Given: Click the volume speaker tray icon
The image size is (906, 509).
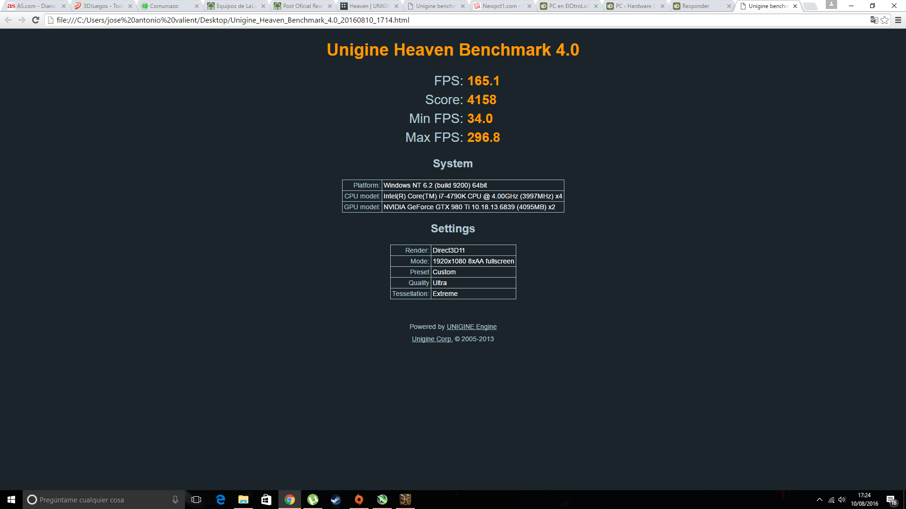Looking at the screenshot, I should click(x=842, y=500).
